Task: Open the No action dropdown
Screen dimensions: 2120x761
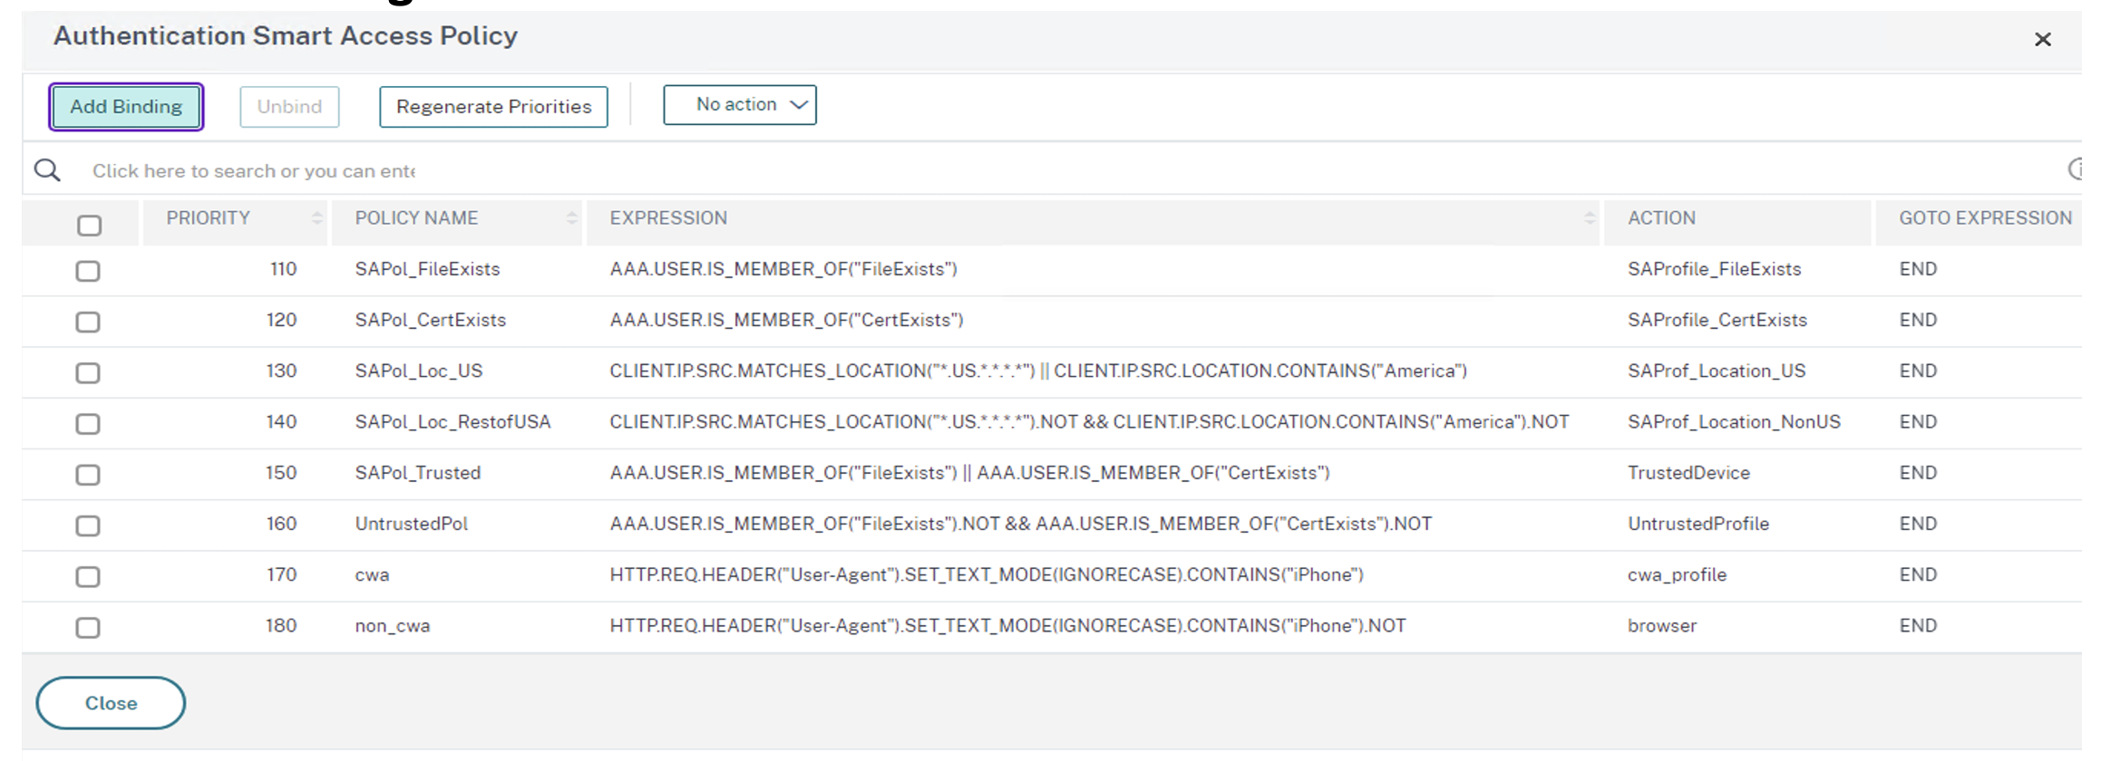Action: 739,105
